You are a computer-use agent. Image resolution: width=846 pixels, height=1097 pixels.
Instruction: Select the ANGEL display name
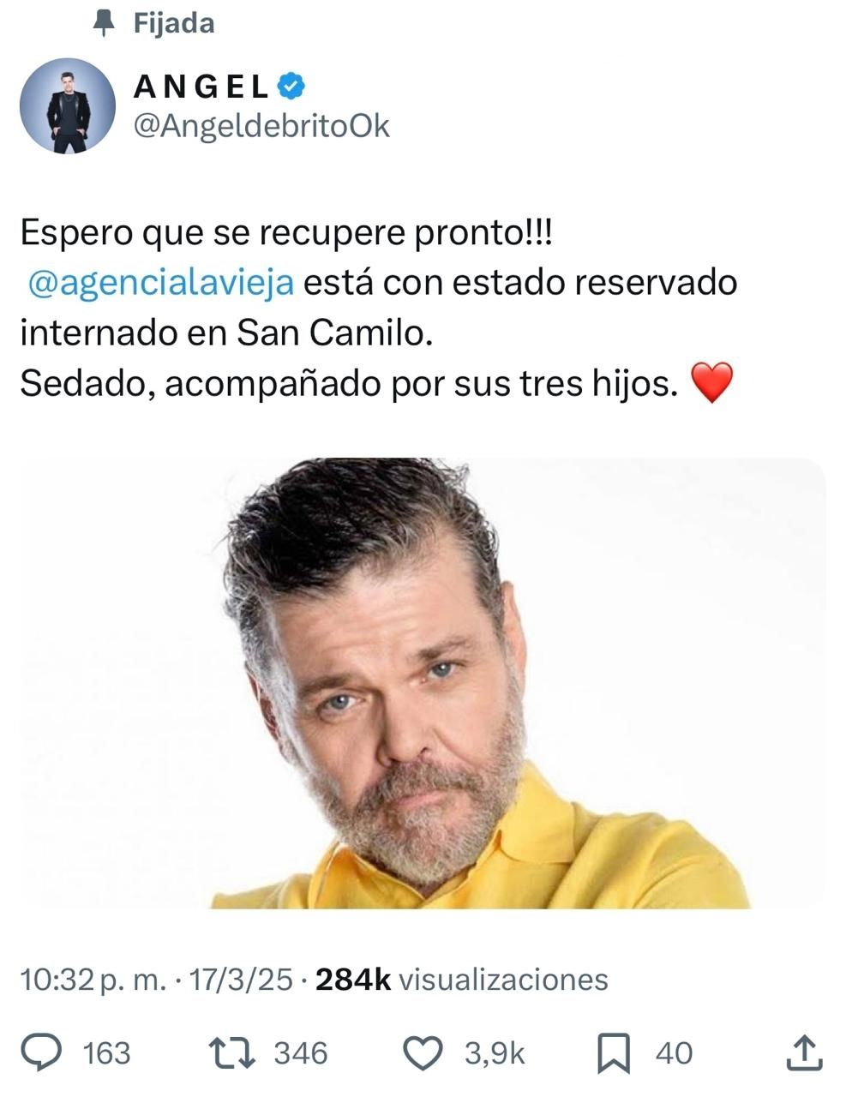point(202,86)
